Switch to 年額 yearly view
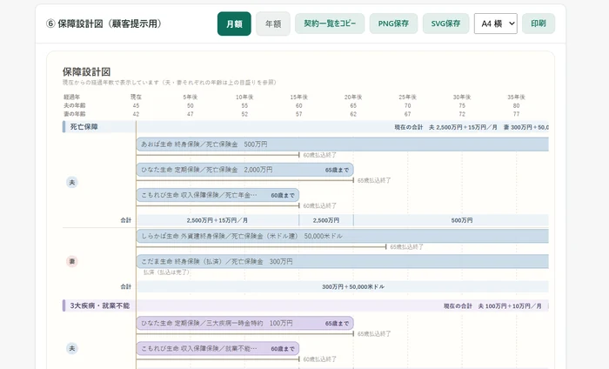Screen dimensions: 609x369 pos(273,23)
